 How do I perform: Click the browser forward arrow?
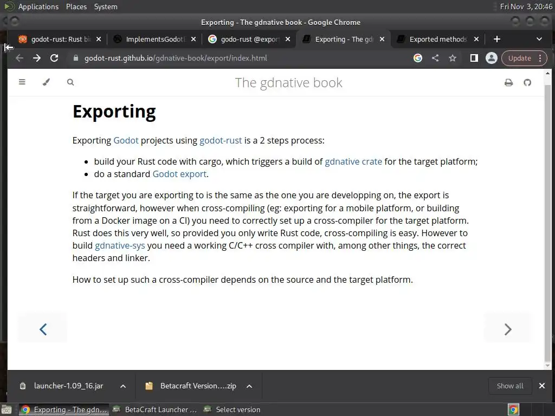pos(37,58)
